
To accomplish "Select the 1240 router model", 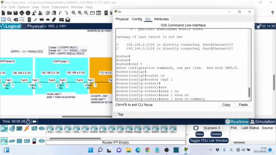I will [x=120, y=129].
